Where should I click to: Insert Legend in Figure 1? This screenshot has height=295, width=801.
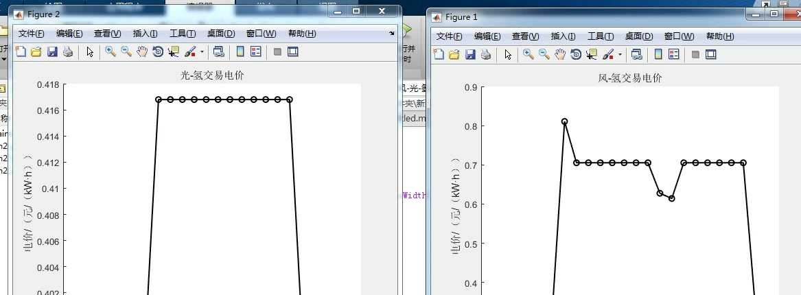(674, 54)
